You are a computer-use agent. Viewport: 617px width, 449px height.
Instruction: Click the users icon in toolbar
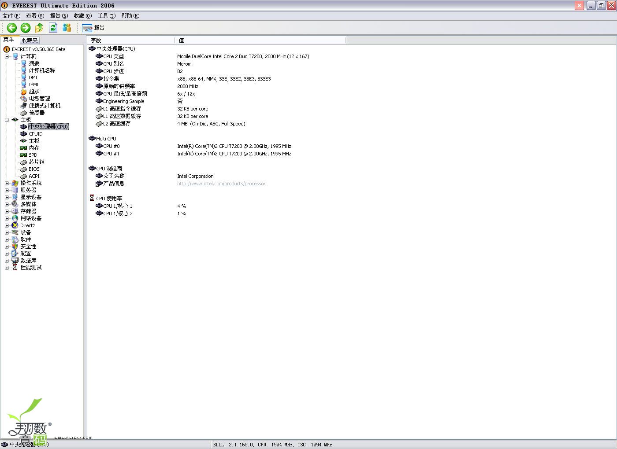pos(67,28)
